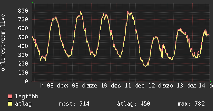The image size is (213, 111).
Task: Click the 11 date label on x-axis
Action: click(x=128, y=86)
